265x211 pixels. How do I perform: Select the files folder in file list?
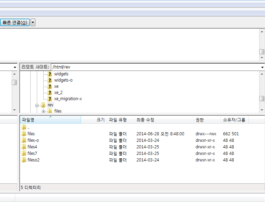click(31, 134)
